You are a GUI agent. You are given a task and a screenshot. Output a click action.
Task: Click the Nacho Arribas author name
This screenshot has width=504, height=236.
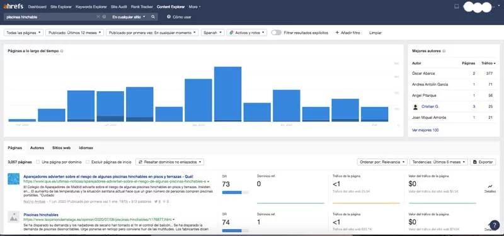pos(35,201)
